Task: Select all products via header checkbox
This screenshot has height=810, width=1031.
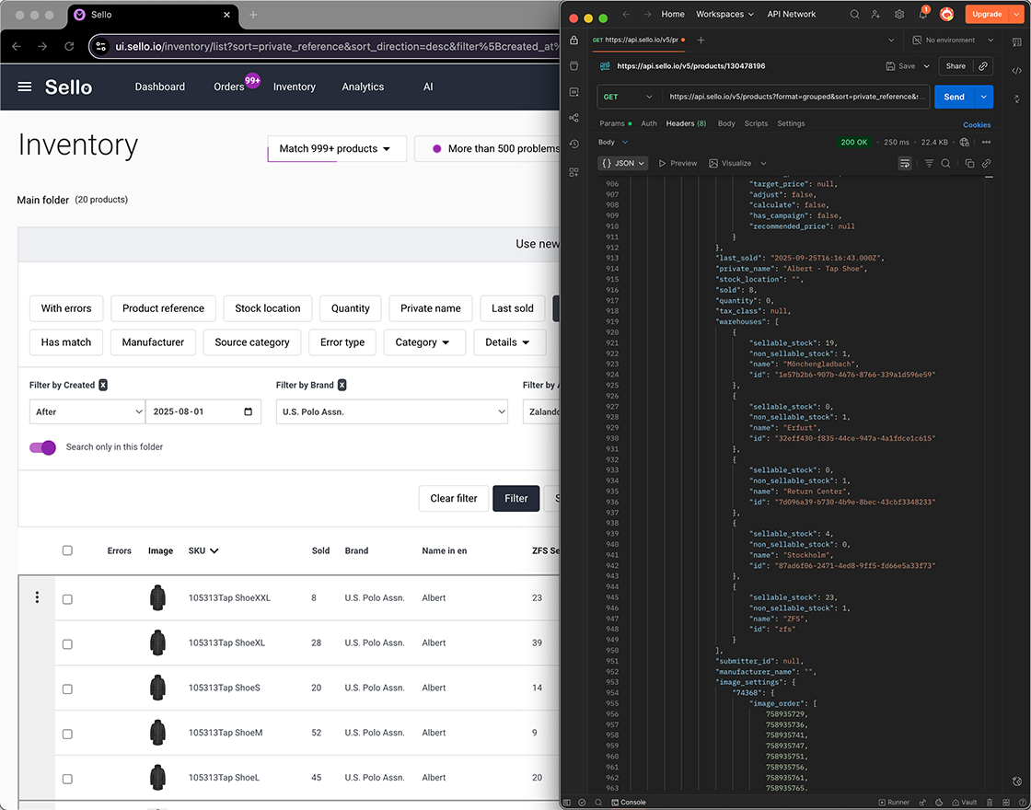Action: (67, 550)
